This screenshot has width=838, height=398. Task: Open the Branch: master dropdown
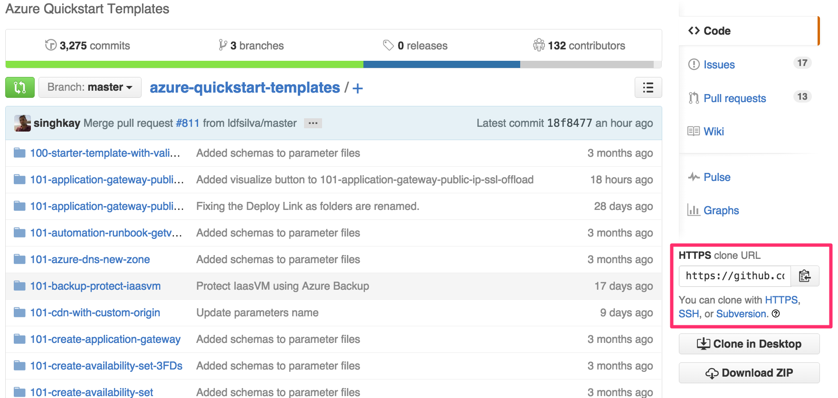[x=90, y=87]
